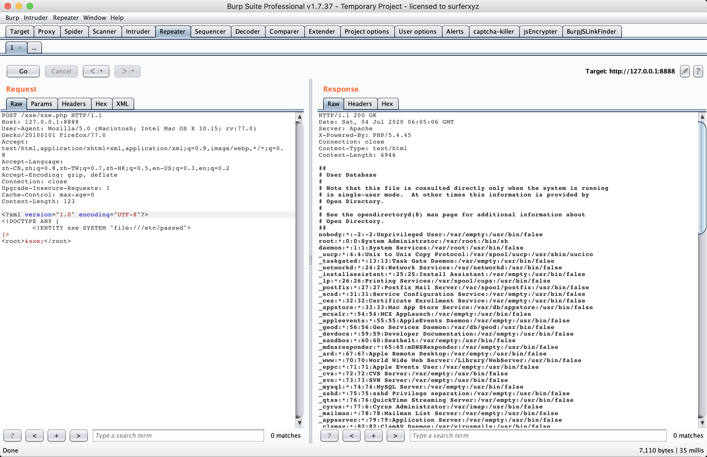
Task: Click request search help question-mark button
Action: [12, 435]
